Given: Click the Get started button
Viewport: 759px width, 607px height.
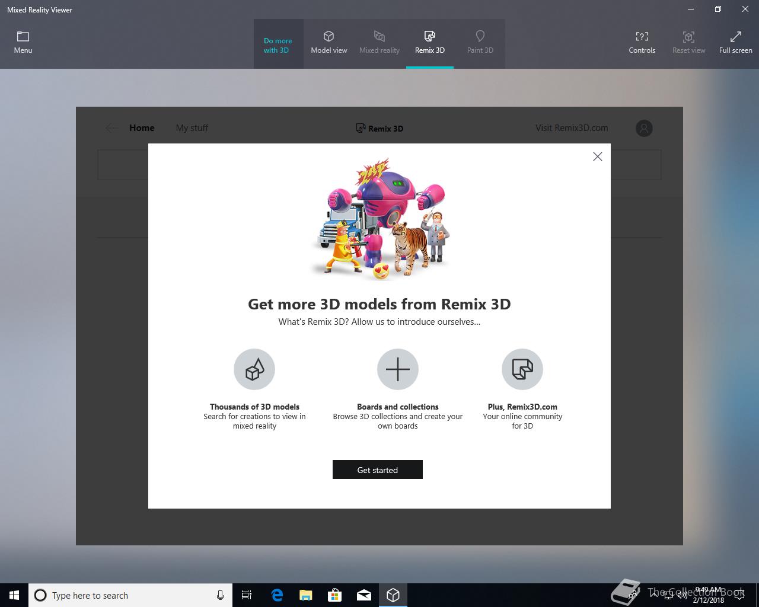Looking at the screenshot, I should point(378,469).
